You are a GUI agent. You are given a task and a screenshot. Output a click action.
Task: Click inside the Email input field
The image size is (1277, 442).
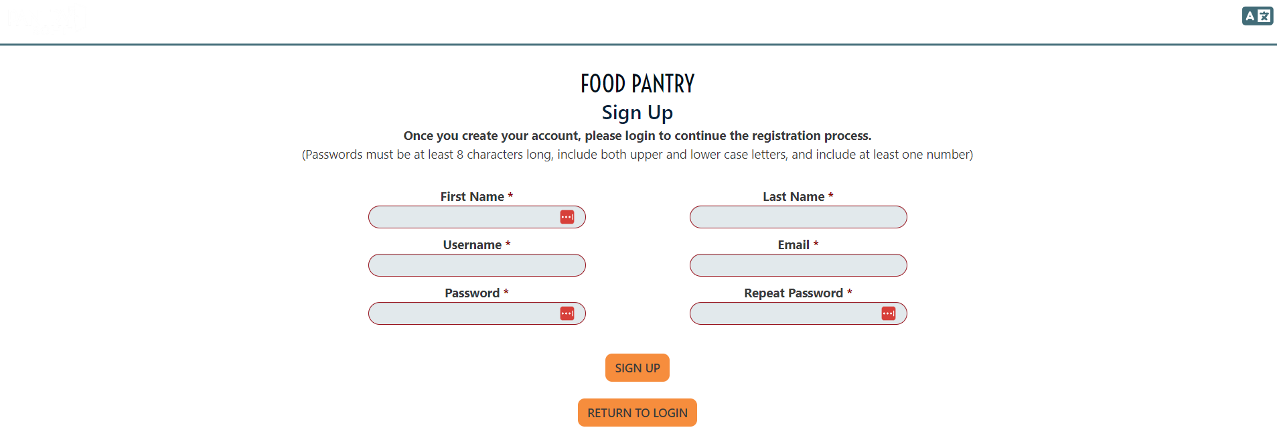(798, 265)
